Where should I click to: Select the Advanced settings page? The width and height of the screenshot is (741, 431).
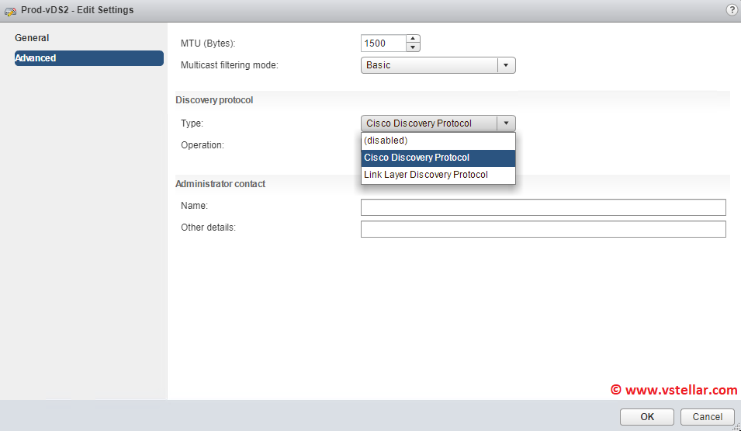pyautogui.click(x=36, y=58)
